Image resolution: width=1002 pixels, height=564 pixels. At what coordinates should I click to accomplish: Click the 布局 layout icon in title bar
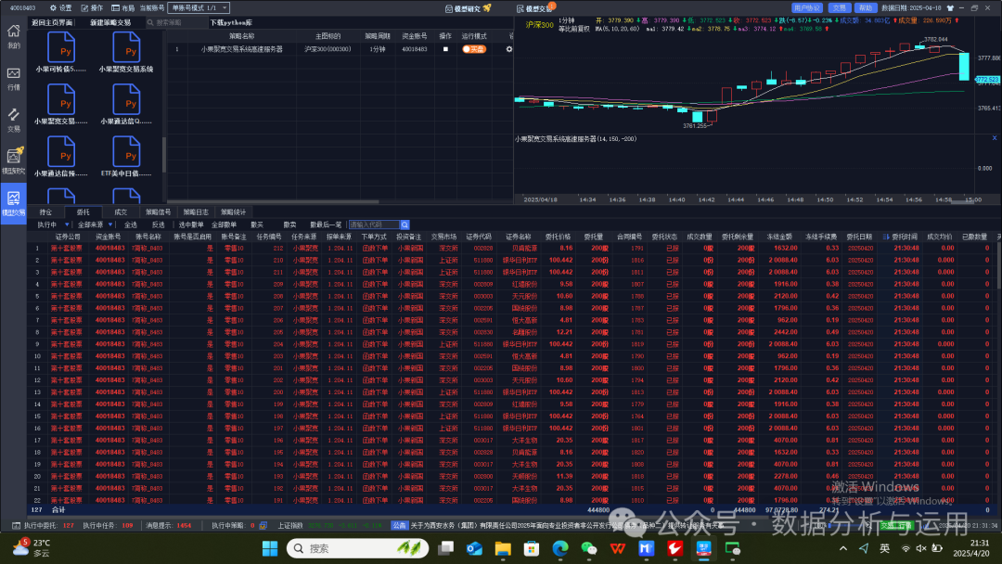(122, 8)
